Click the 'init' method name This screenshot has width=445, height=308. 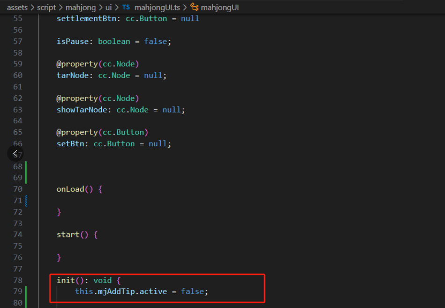point(66,280)
